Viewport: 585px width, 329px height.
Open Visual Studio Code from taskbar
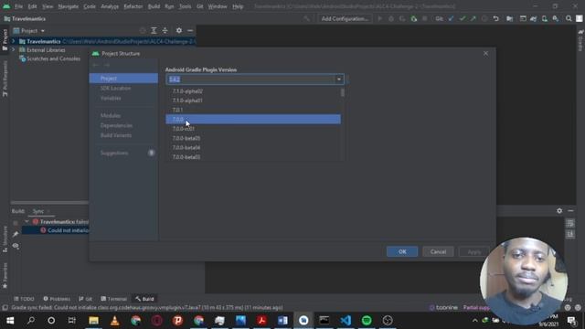click(x=346, y=321)
